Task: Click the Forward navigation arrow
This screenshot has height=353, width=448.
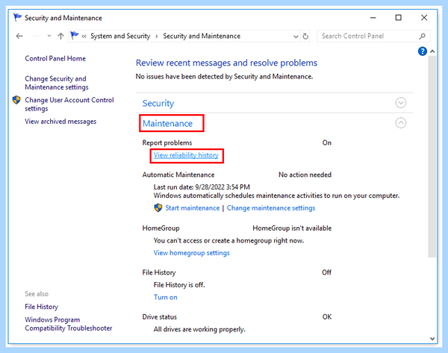Action: (36, 36)
